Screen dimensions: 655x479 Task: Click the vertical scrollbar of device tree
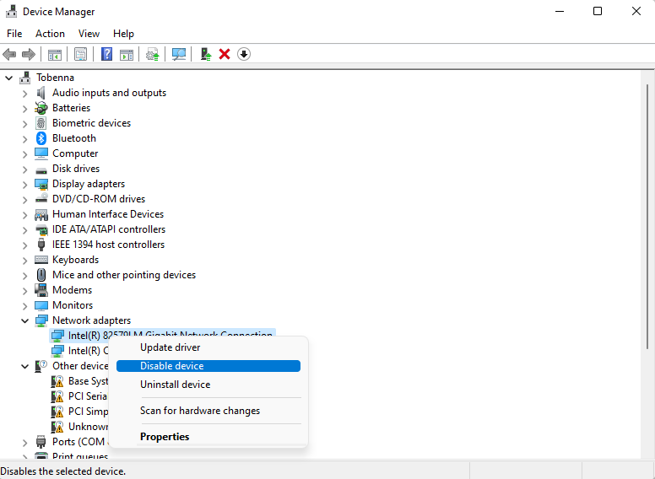(x=647, y=217)
